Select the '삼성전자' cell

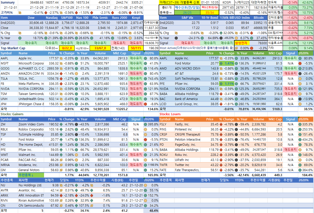tap(242, 43)
